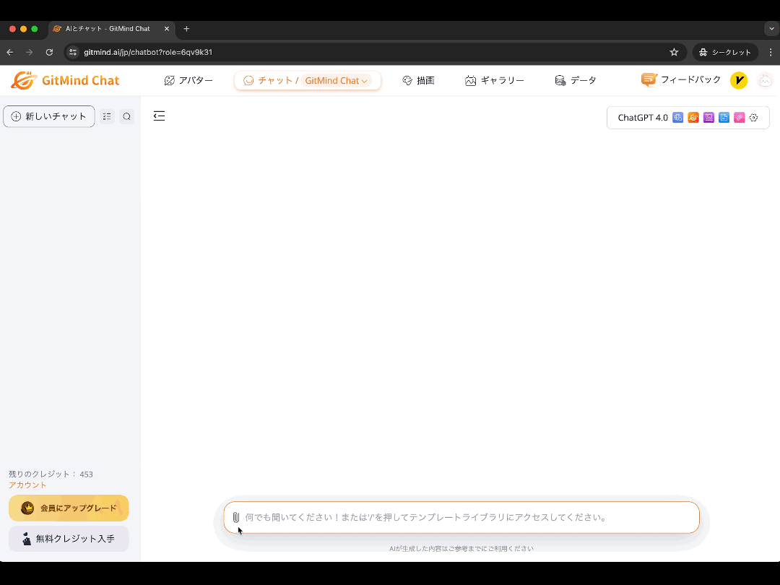780x585 pixels.
Task: Click the 会員にアップグレード button
Action: (x=69, y=508)
